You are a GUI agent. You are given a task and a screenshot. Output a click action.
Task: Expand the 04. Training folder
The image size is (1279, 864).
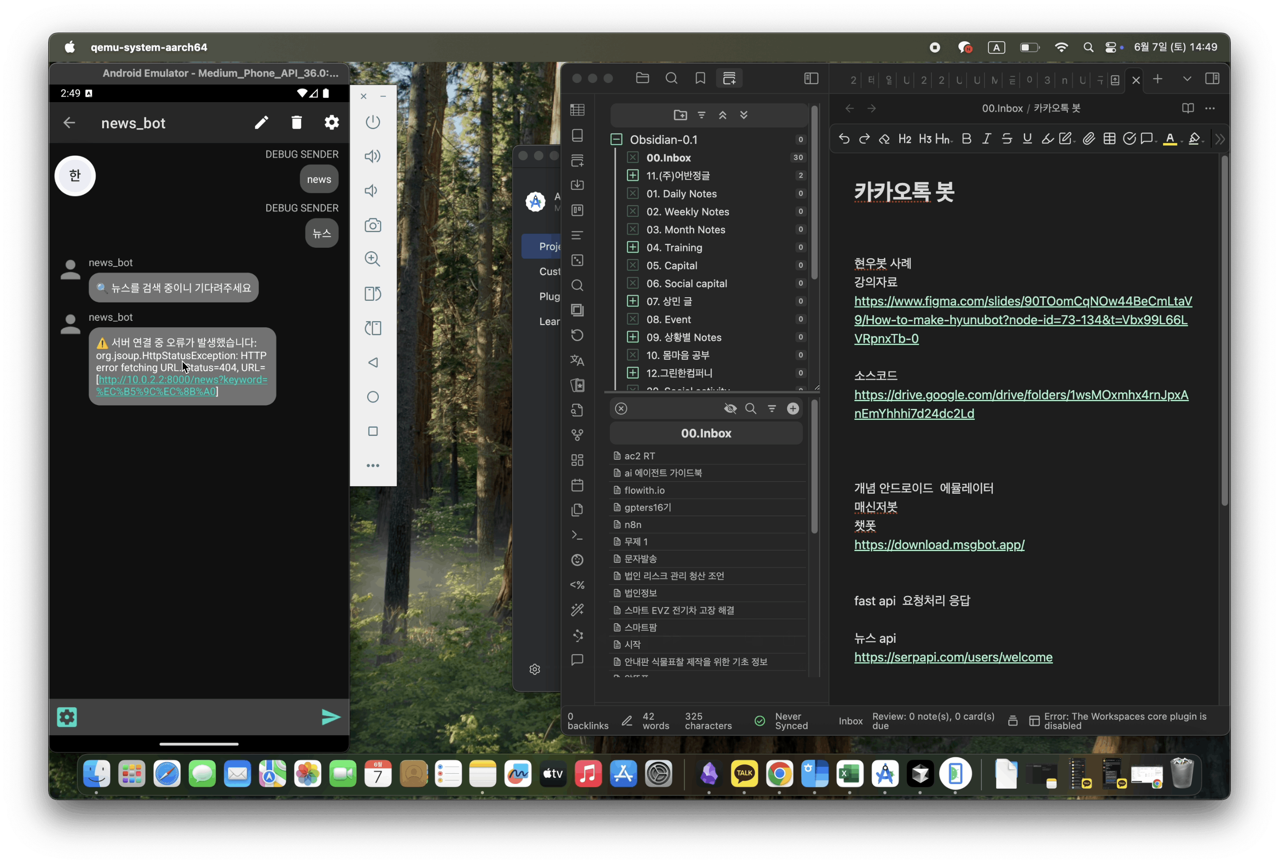click(x=633, y=247)
